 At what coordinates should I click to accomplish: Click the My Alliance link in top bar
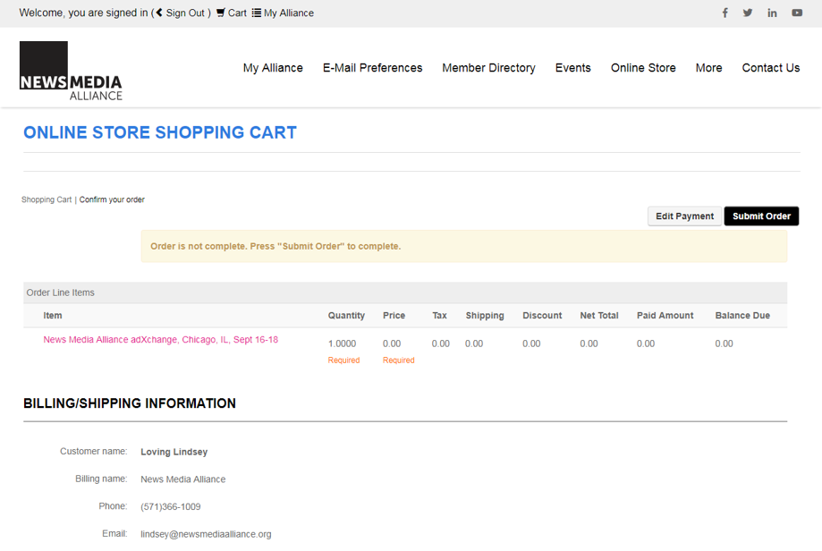coord(289,13)
